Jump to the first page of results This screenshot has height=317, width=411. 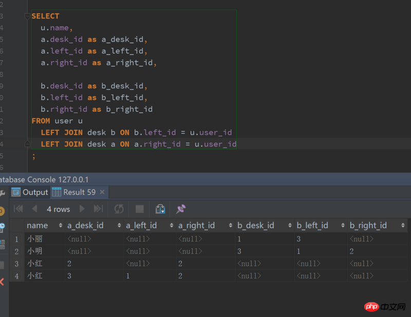click(18, 209)
